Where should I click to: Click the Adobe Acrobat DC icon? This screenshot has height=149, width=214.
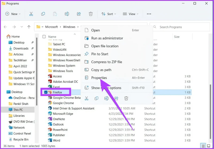coord(50,82)
